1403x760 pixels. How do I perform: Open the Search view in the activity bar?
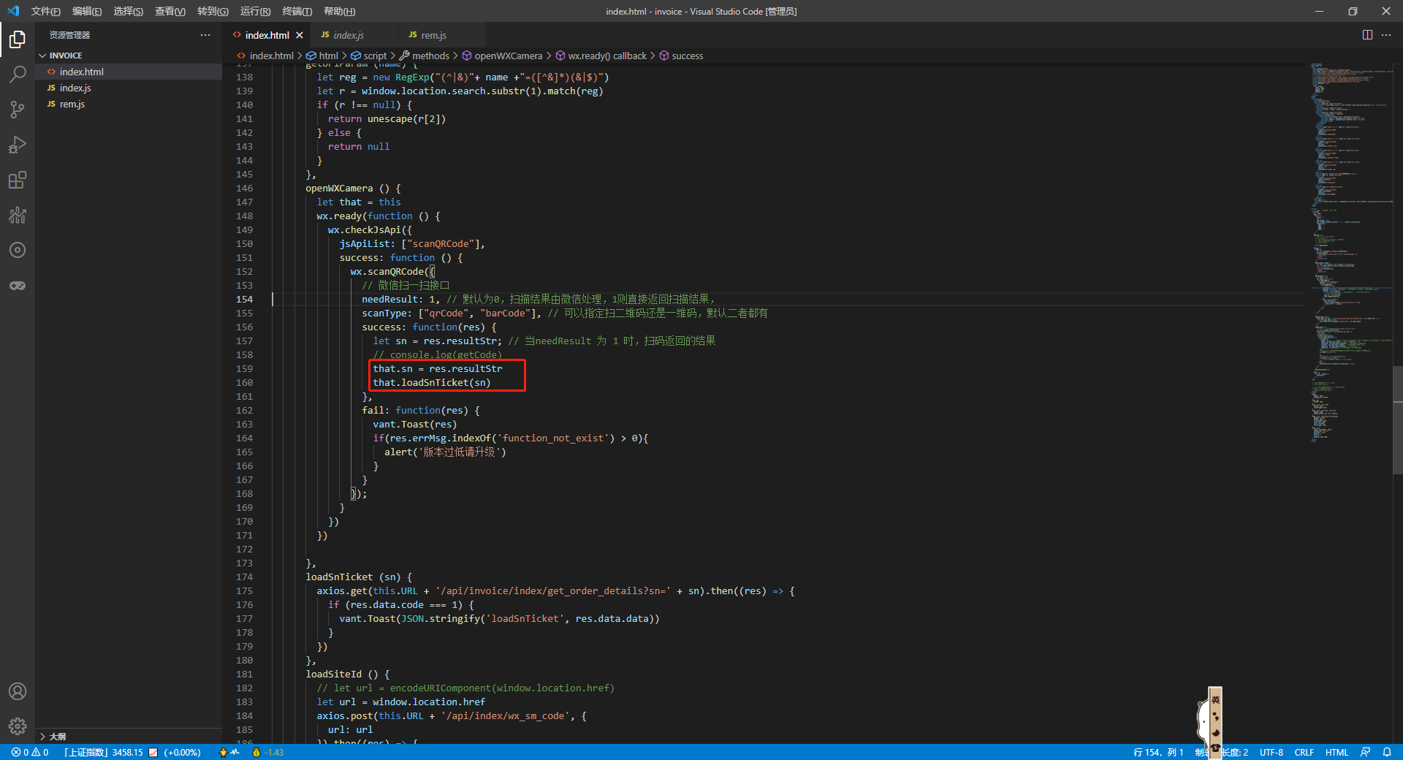point(18,75)
